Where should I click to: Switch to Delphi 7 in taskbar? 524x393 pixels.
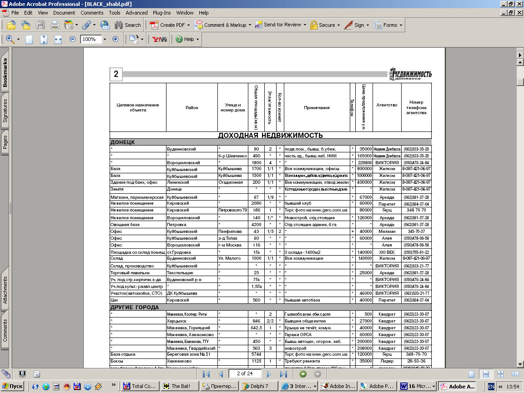click(259, 386)
